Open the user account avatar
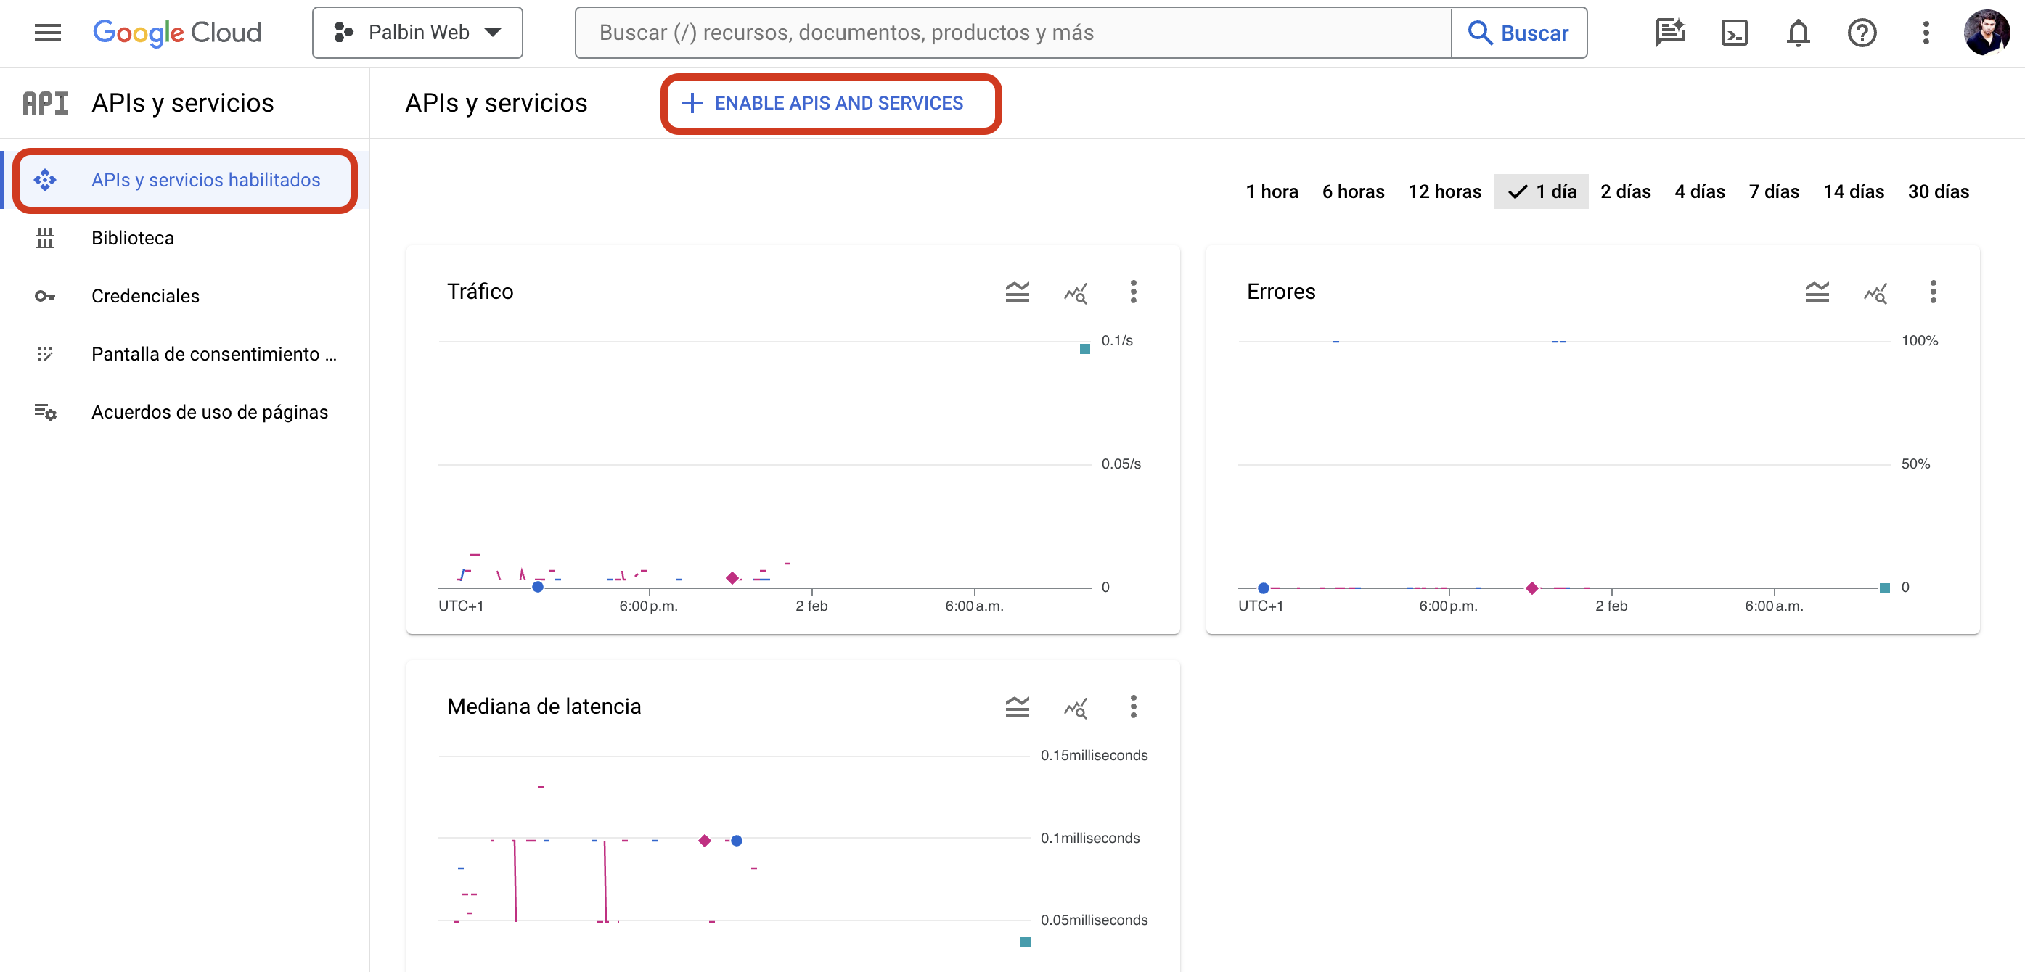Image resolution: width=2025 pixels, height=972 pixels. point(1987,32)
